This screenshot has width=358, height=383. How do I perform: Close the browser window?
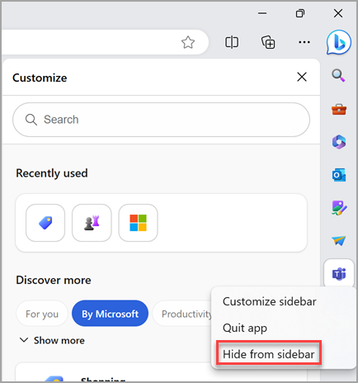point(338,13)
